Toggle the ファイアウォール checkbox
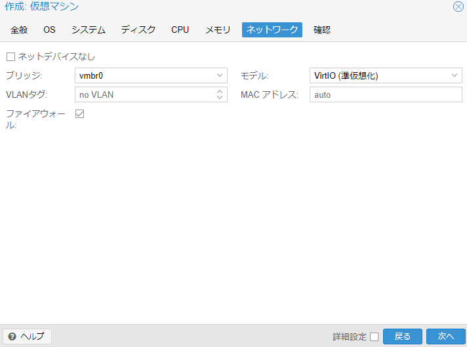 79,113
